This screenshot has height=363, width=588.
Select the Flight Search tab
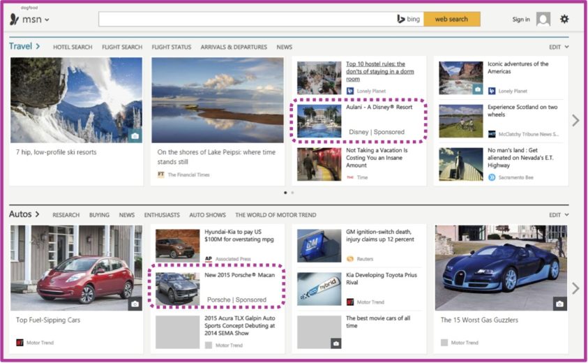coord(122,47)
